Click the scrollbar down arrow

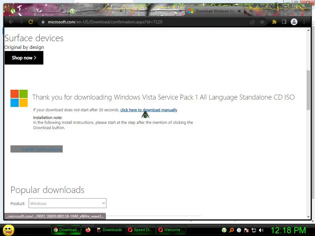308,217
